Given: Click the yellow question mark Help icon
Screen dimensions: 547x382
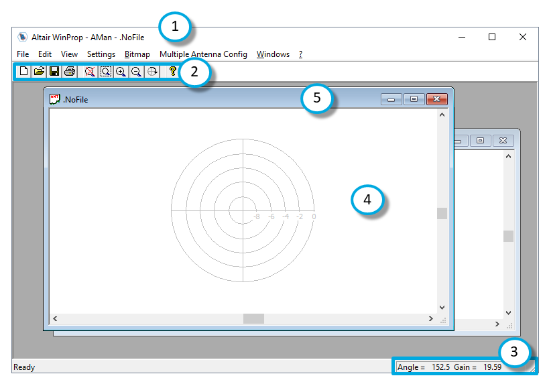Looking at the screenshot, I should (172, 71).
